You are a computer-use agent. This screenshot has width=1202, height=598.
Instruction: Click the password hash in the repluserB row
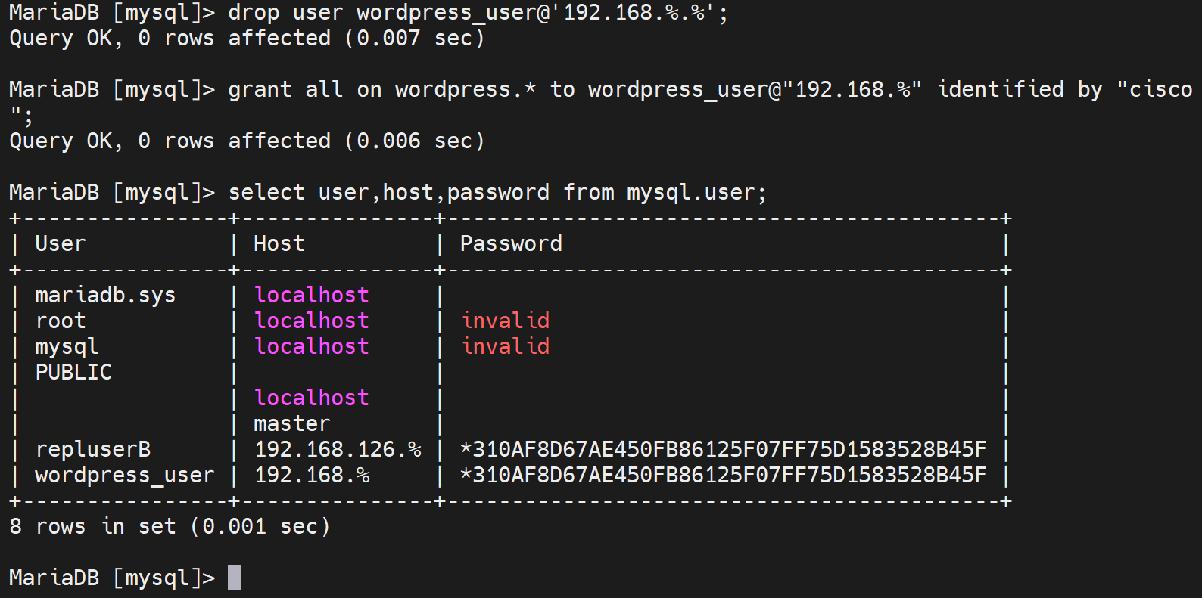[723, 450]
